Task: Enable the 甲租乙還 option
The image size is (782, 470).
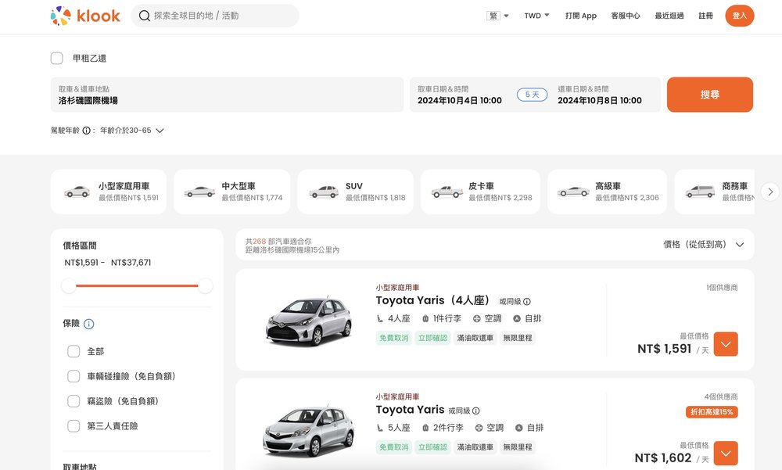Action: pyautogui.click(x=56, y=58)
